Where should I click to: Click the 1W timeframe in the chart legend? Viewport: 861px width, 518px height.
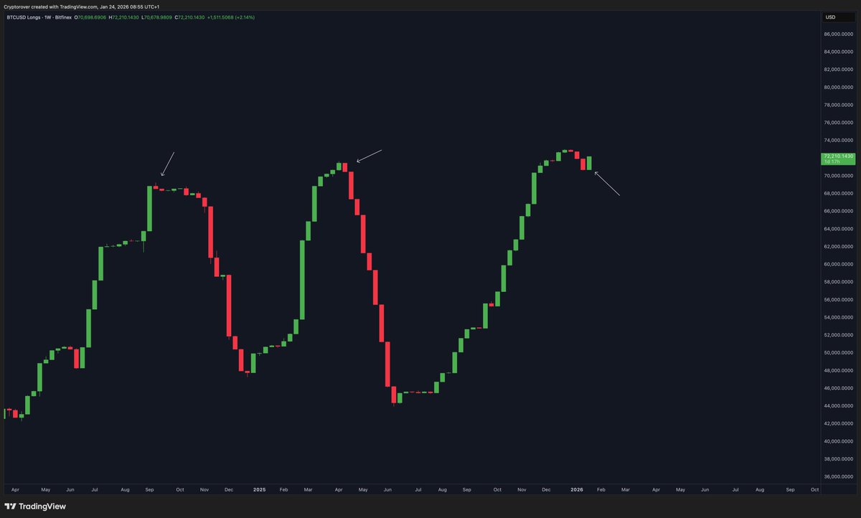coord(47,17)
